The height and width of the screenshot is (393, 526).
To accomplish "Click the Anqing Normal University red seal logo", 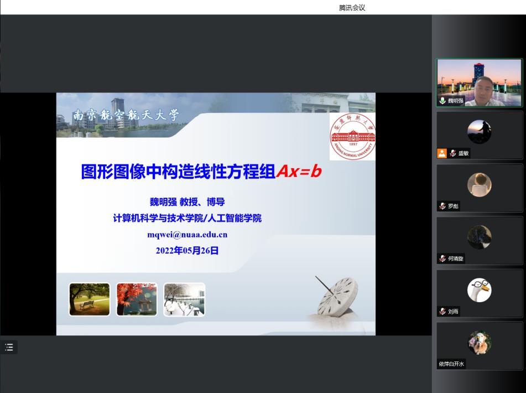I will [x=352, y=137].
